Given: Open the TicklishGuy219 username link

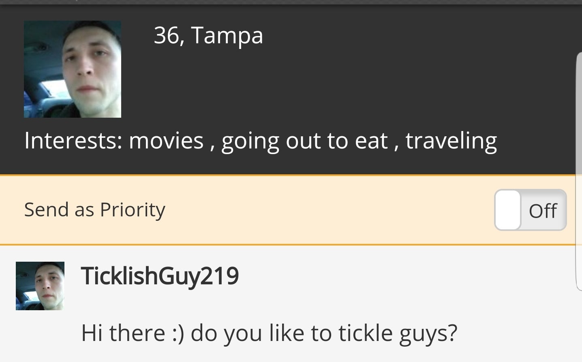Looking at the screenshot, I should point(160,276).
